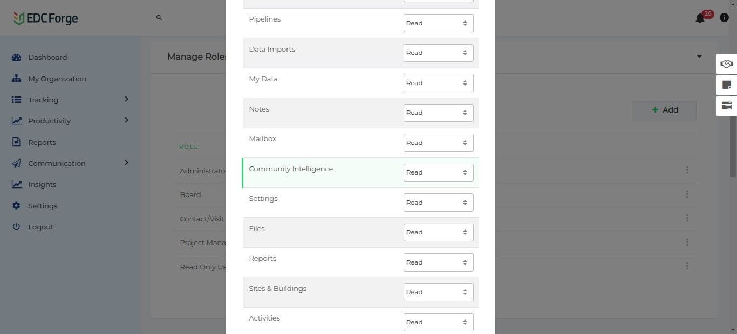Click the Add role button
This screenshot has width=737, height=334.
[x=664, y=110]
